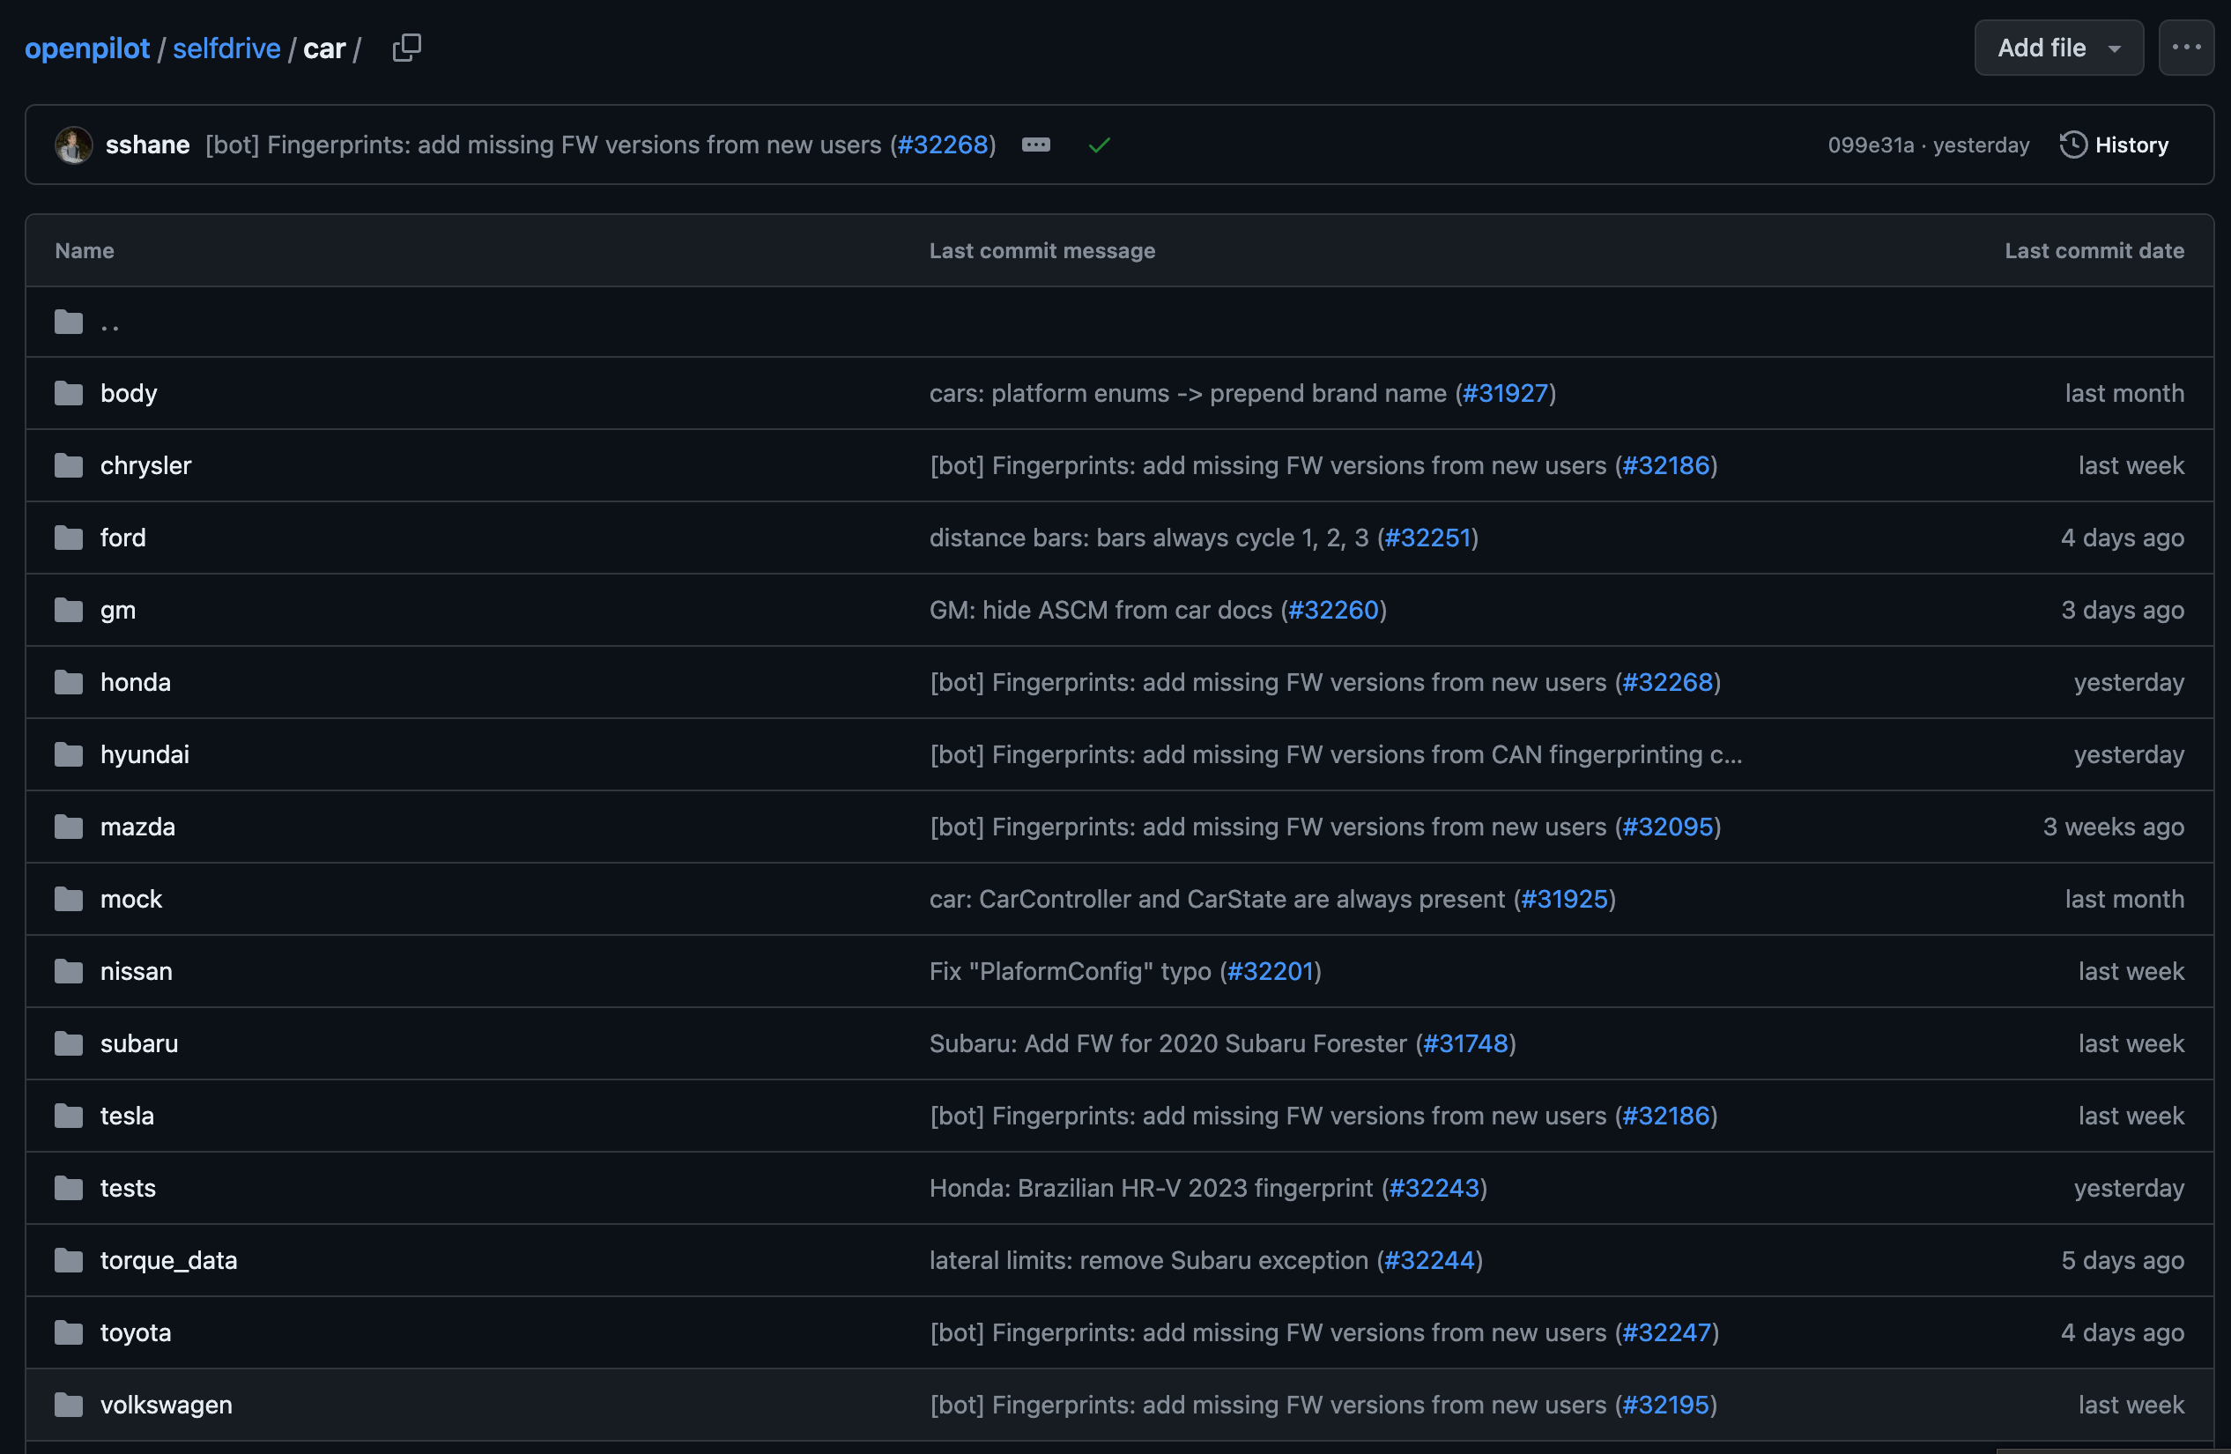The image size is (2231, 1454).
Task: View green checkmark build status
Action: pos(1099,145)
